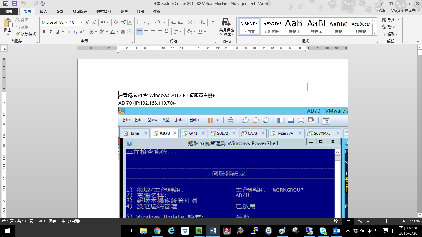This screenshot has width=422, height=237.
Task: Center-align the paragraph
Action: coord(146,32)
